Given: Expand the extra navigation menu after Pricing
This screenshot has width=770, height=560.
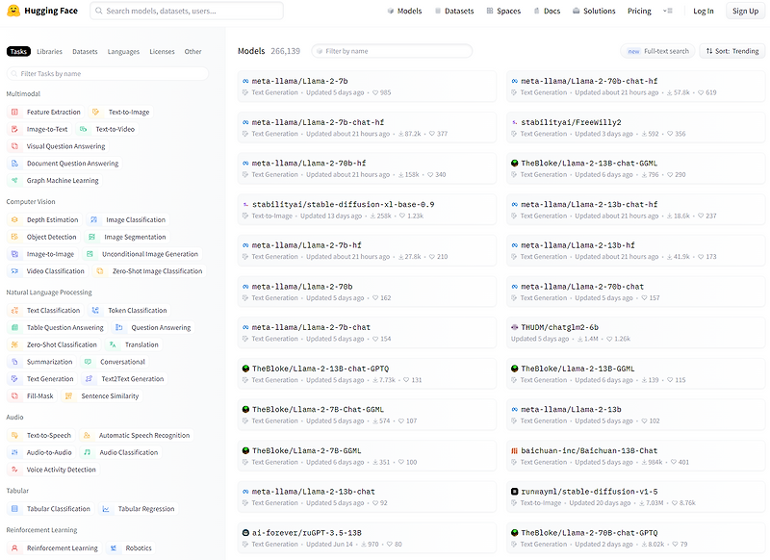Looking at the screenshot, I should click(x=668, y=11).
